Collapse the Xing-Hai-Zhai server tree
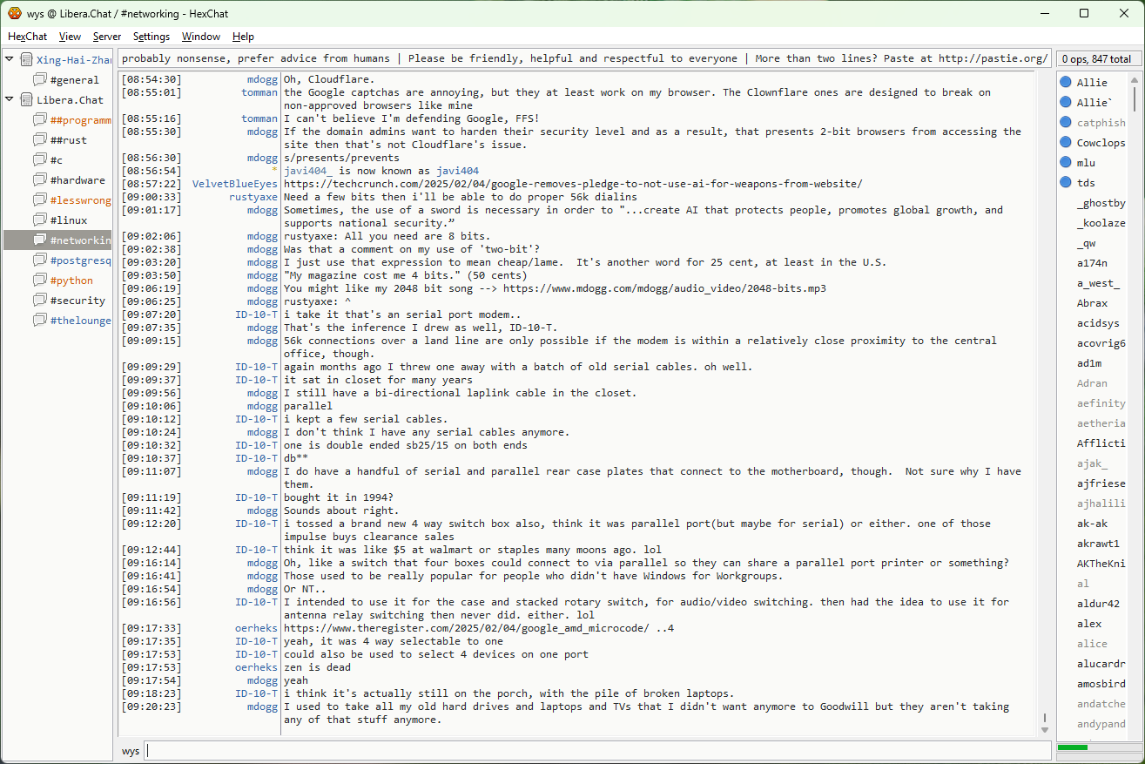The height and width of the screenshot is (764, 1145). (x=10, y=59)
